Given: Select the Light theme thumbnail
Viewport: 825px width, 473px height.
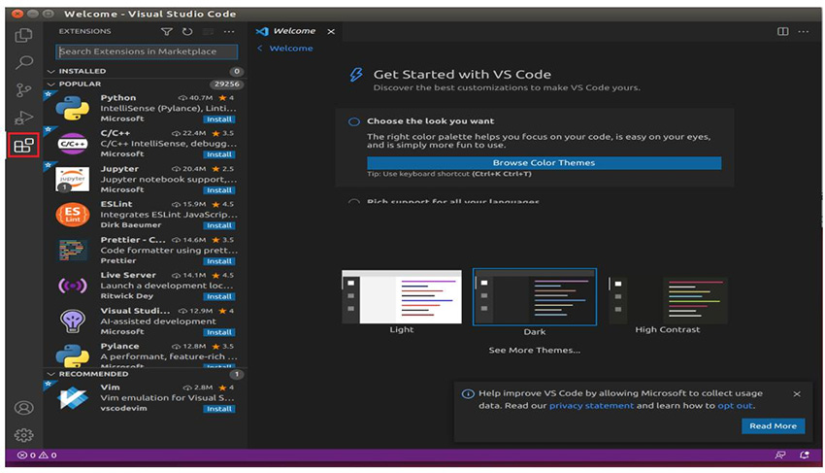Looking at the screenshot, I should click(x=402, y=297).
